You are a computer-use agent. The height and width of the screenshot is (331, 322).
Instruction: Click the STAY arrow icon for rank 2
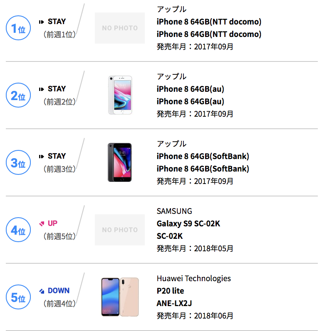click(42, 89)
